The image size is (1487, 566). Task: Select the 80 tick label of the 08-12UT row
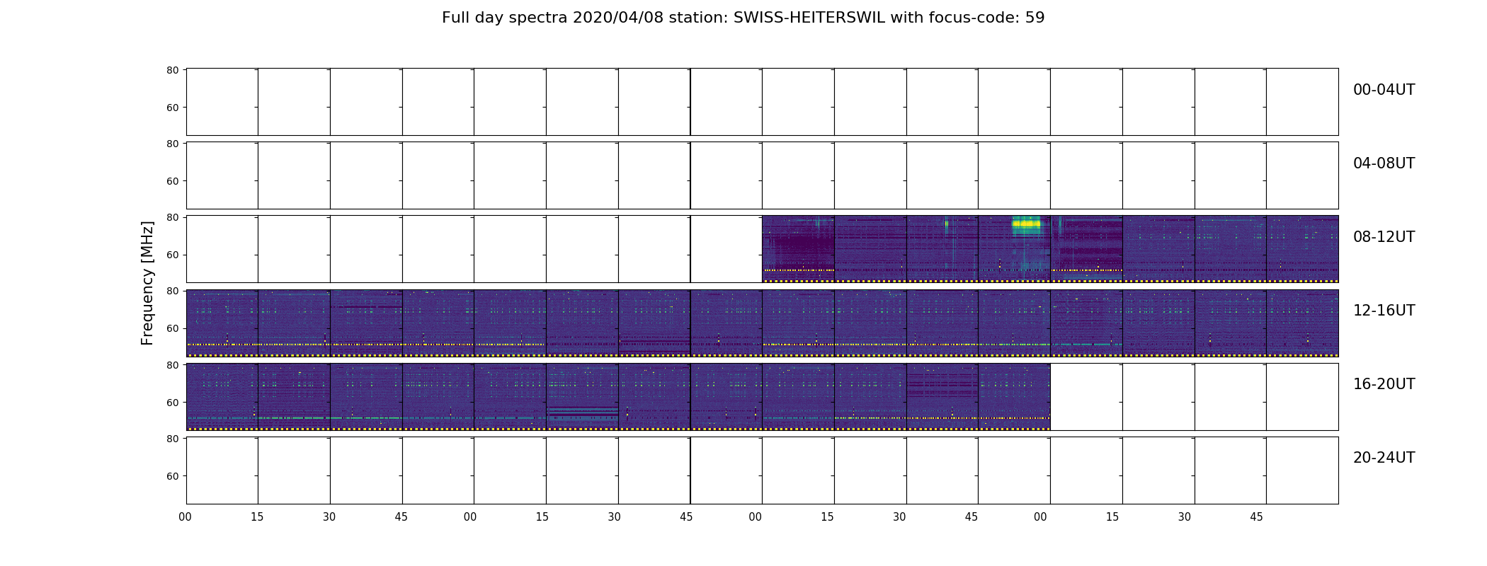172,217
